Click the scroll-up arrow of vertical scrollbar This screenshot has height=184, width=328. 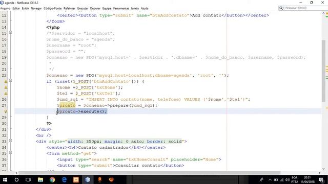(x=323, y=13)
